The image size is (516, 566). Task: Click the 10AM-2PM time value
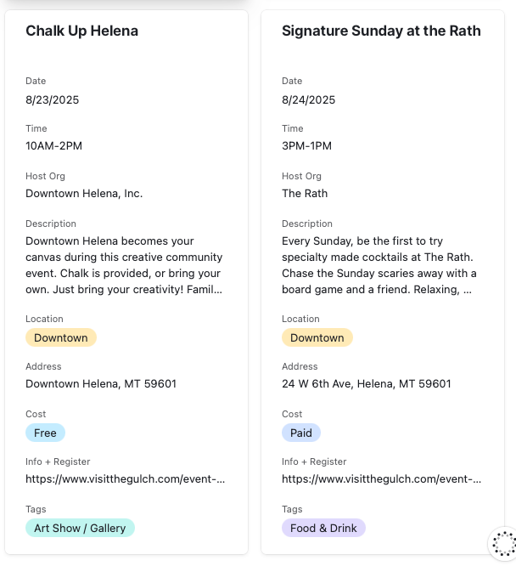click(54, 146)
